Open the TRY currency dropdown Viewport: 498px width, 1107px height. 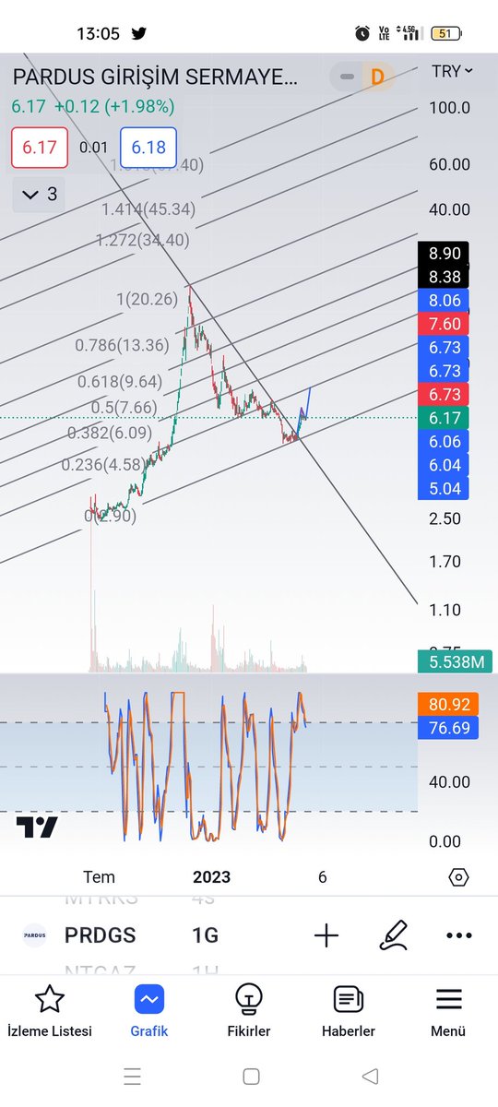pyautogui.click(x=452, y=71)
